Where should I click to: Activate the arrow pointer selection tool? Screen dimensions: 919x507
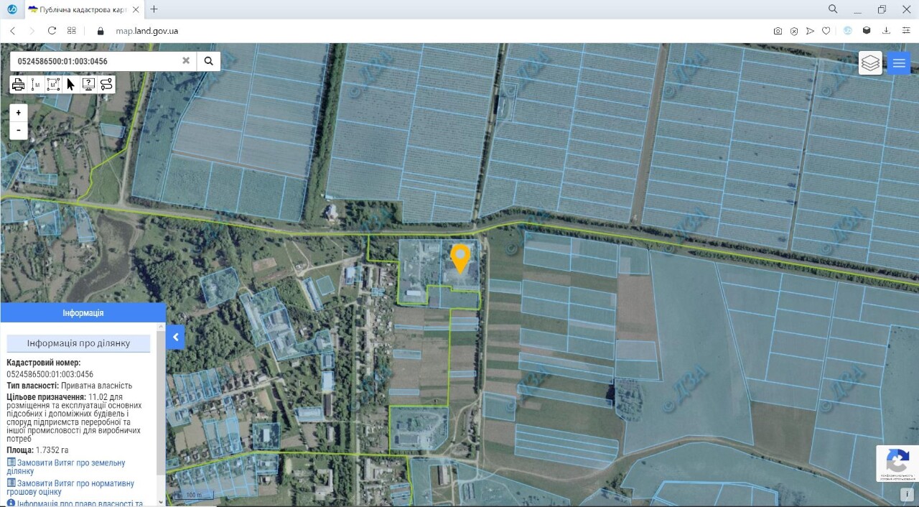pyautogui.click(x=70, y=84)
